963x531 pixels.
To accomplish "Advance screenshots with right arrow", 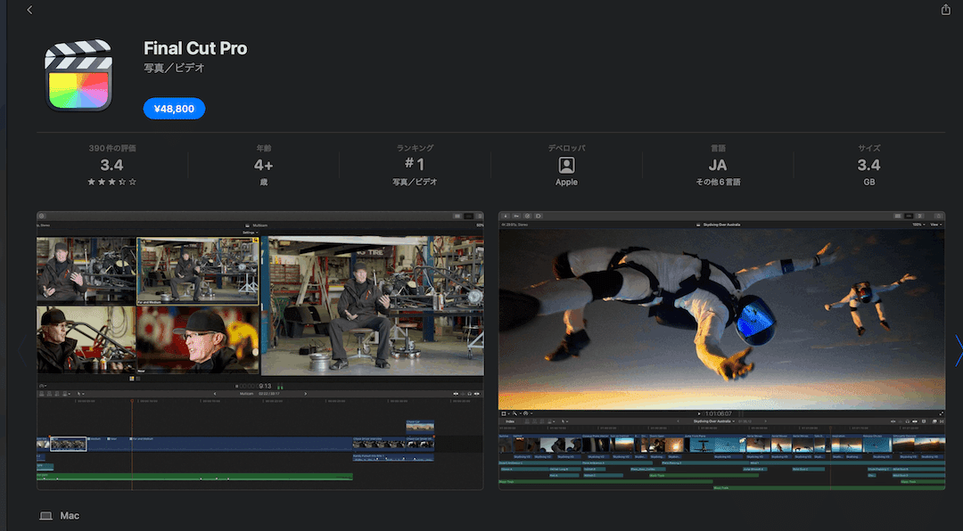I will pos(958,350).
